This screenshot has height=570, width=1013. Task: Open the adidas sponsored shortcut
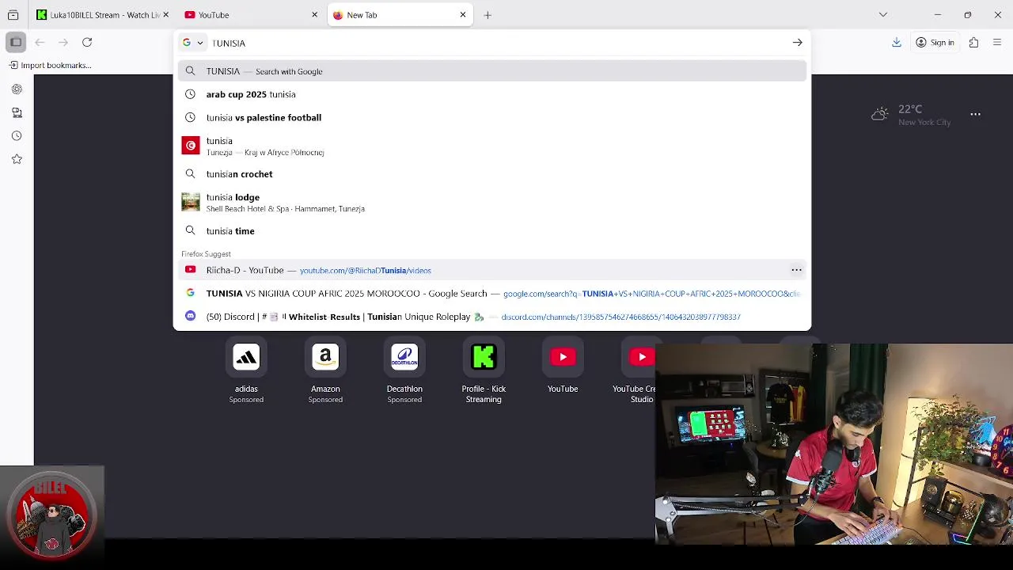coord(246,370)
